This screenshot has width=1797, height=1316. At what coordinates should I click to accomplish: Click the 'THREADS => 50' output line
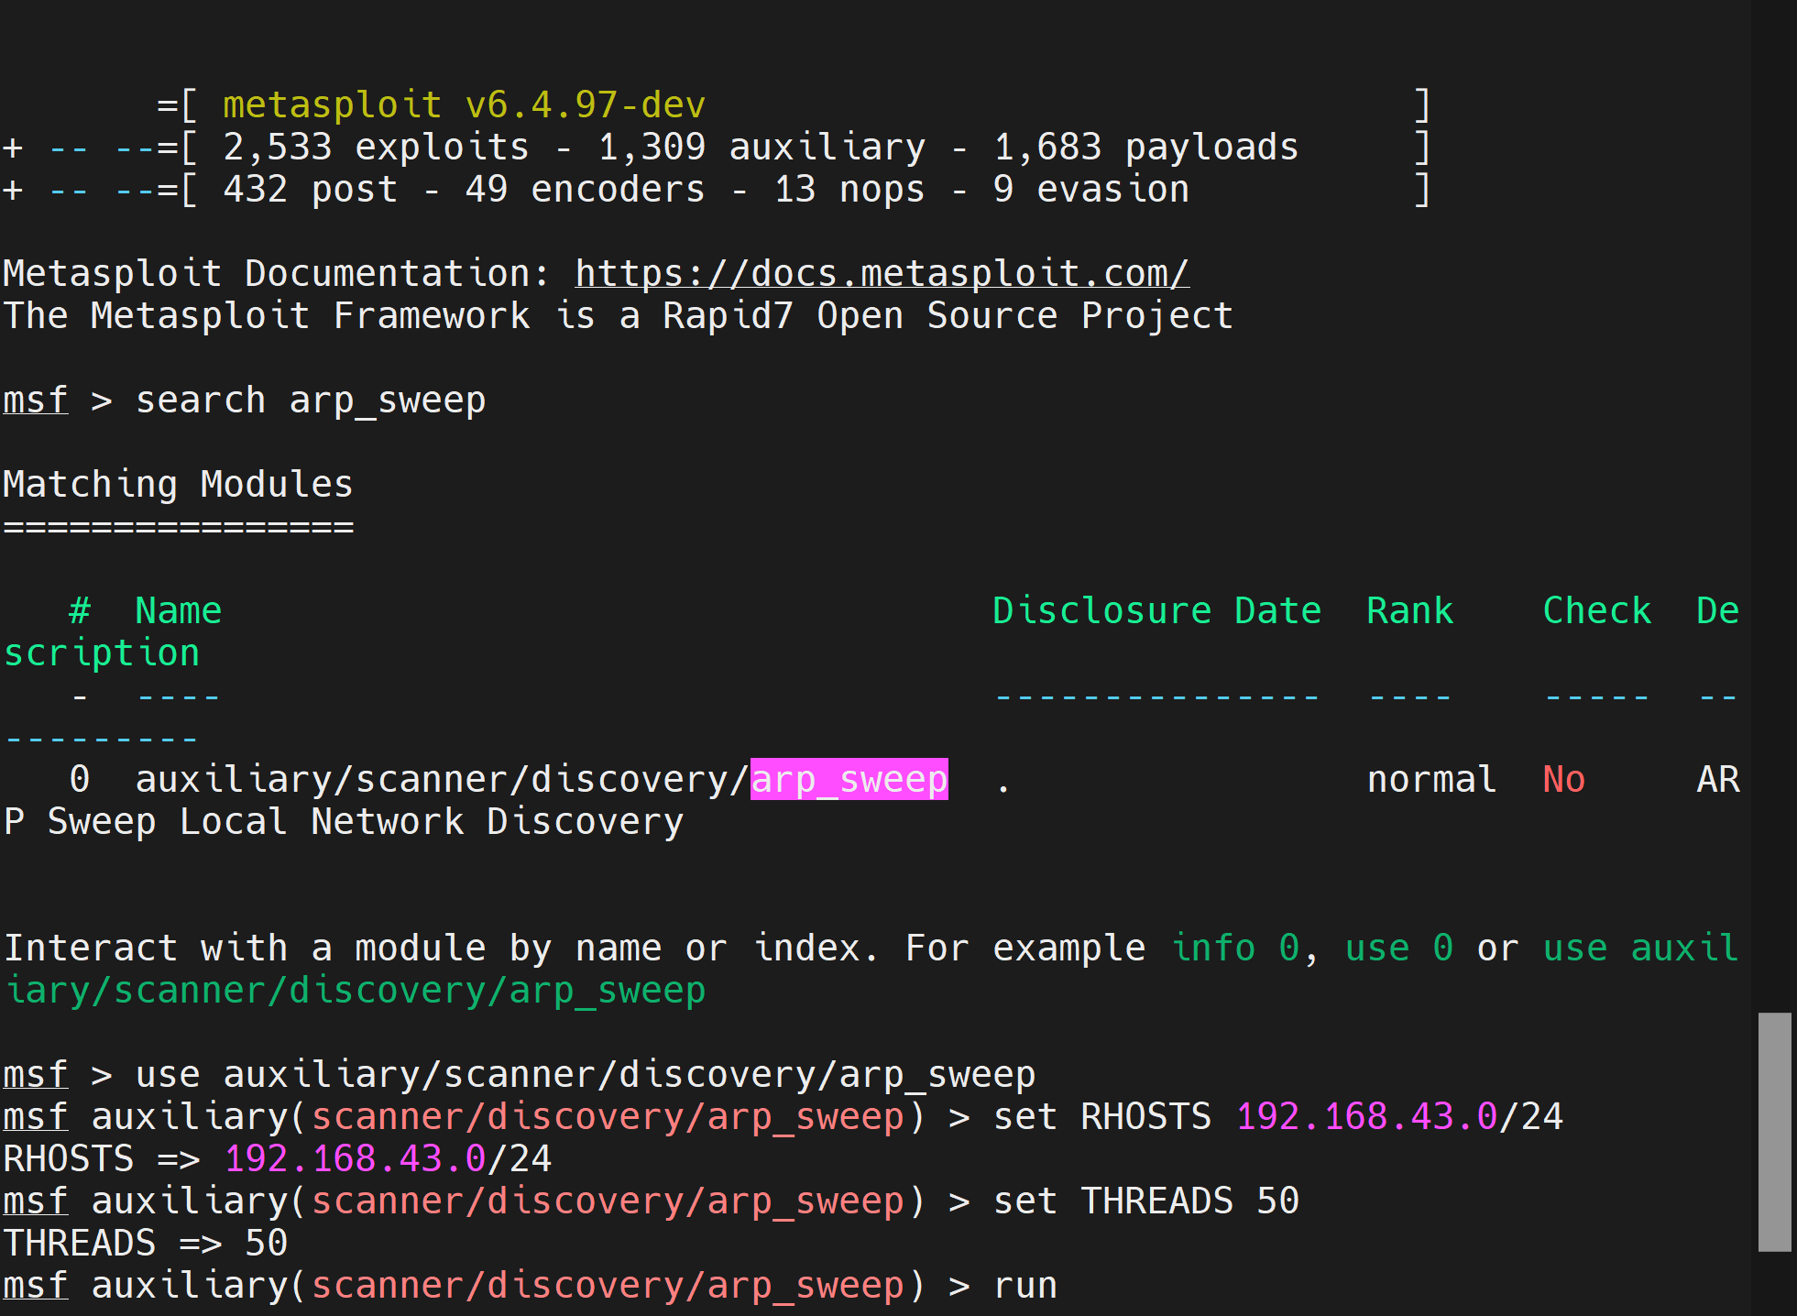pos(147,1244)
